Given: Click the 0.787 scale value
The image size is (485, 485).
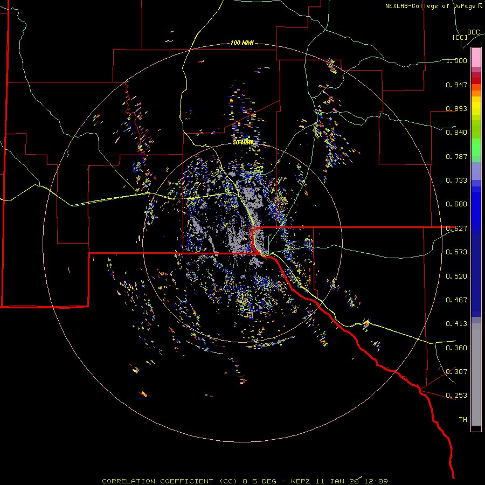Looking at the screenshot, I should click(456, 156).
